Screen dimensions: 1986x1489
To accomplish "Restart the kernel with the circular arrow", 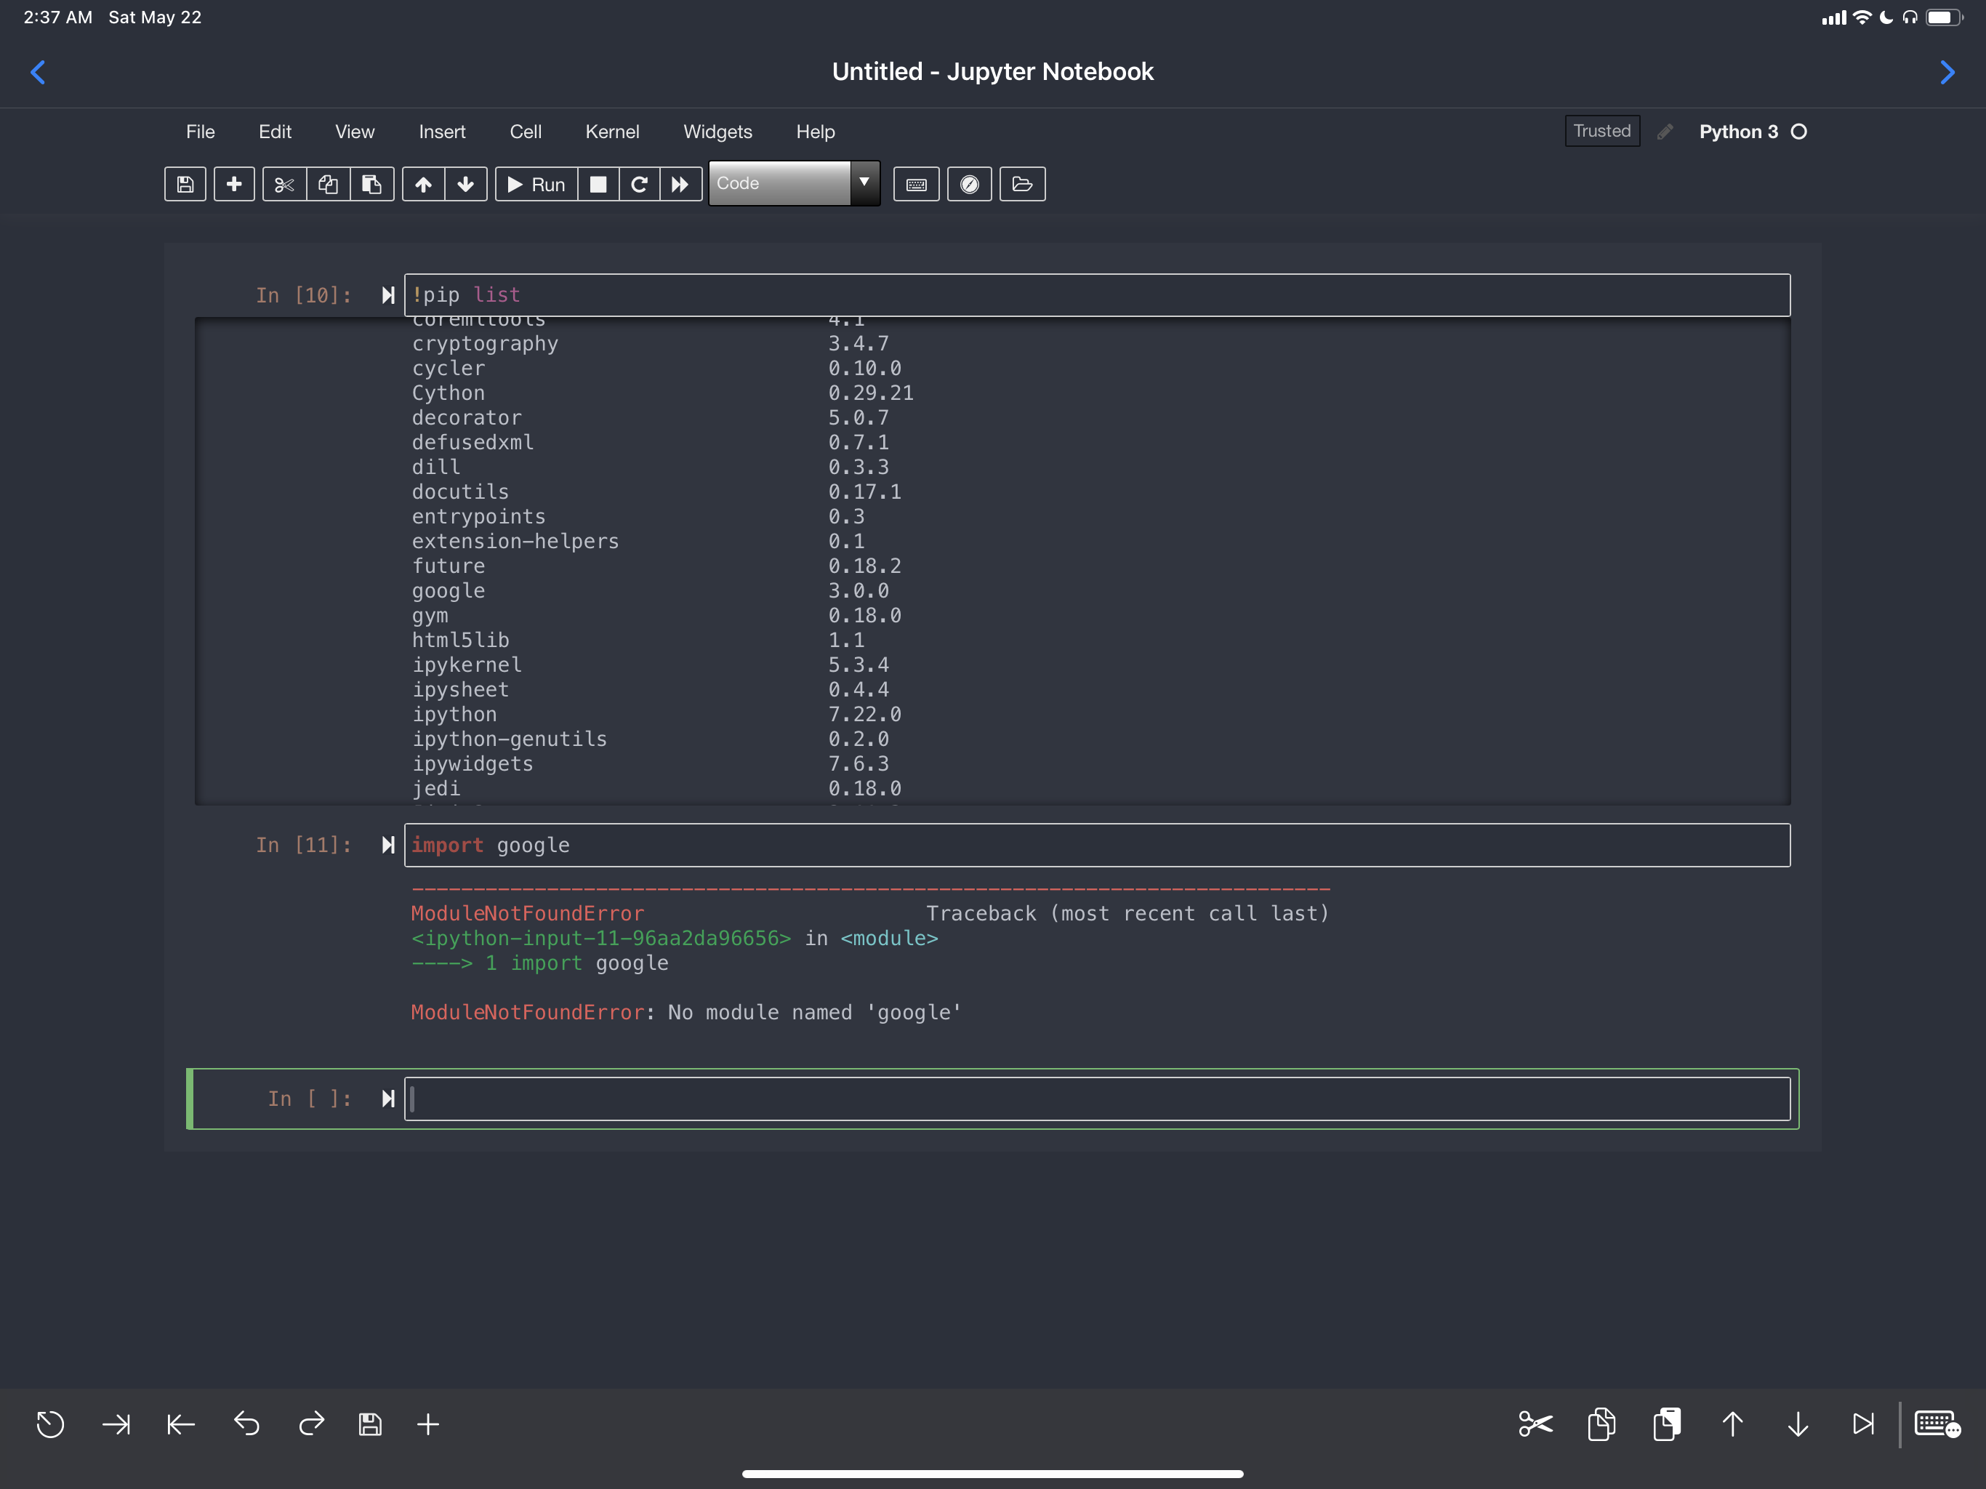I will click(639, 184).
